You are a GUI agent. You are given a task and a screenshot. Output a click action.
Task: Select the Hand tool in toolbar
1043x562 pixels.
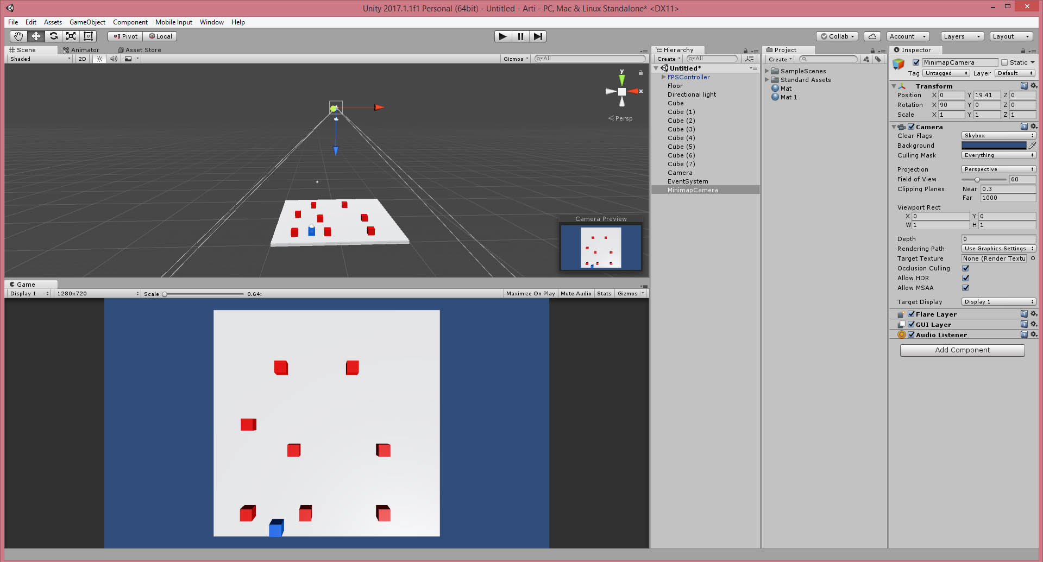pos(18,36)
